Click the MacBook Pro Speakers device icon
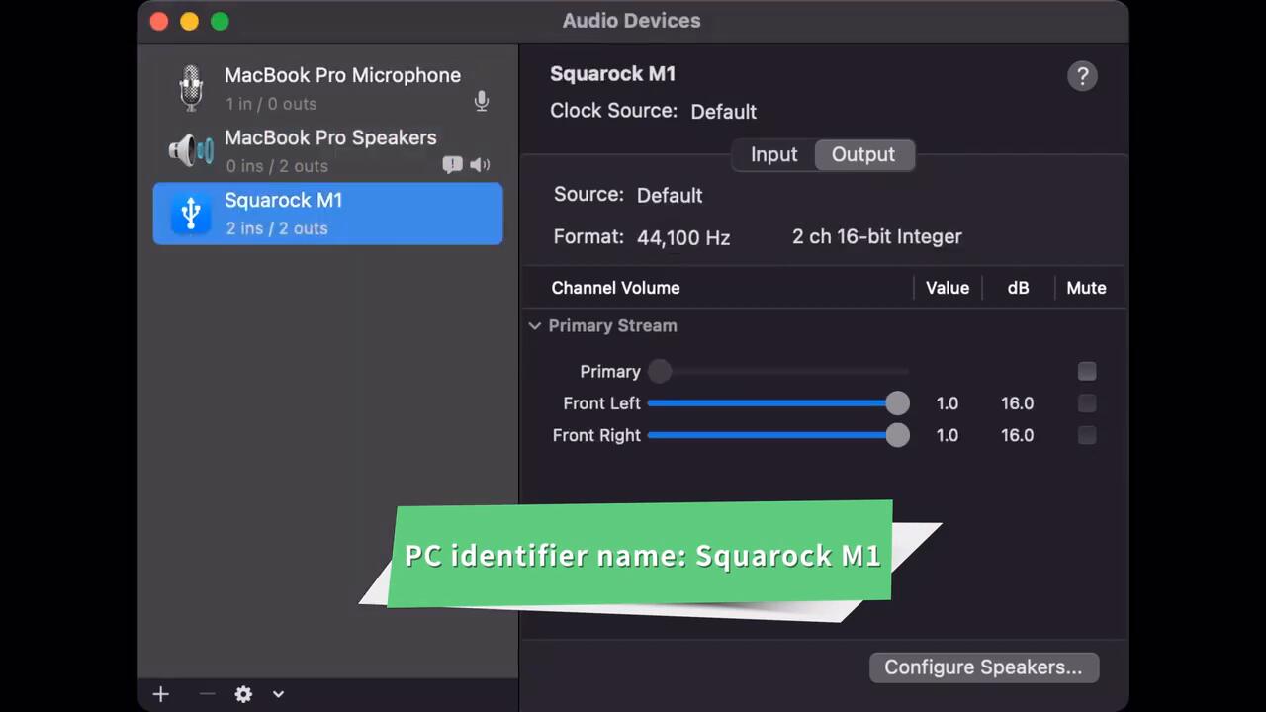 click(x=190, y=150)
